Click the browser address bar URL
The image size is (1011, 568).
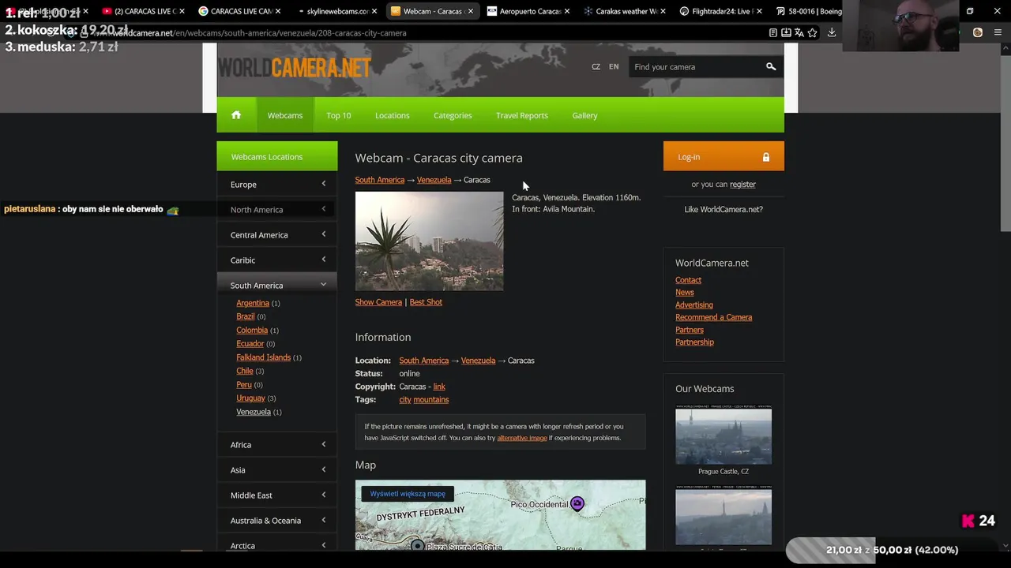259,33
